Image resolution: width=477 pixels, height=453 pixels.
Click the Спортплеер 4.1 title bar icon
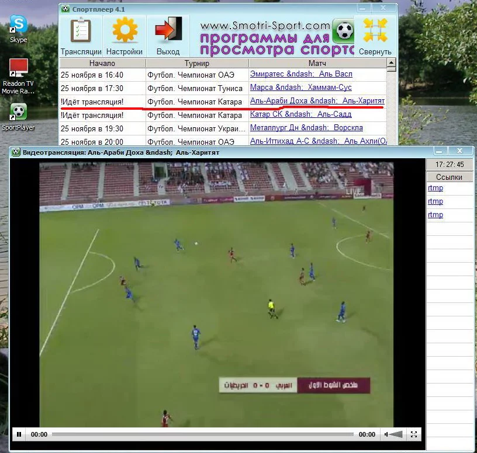(65, 9)
